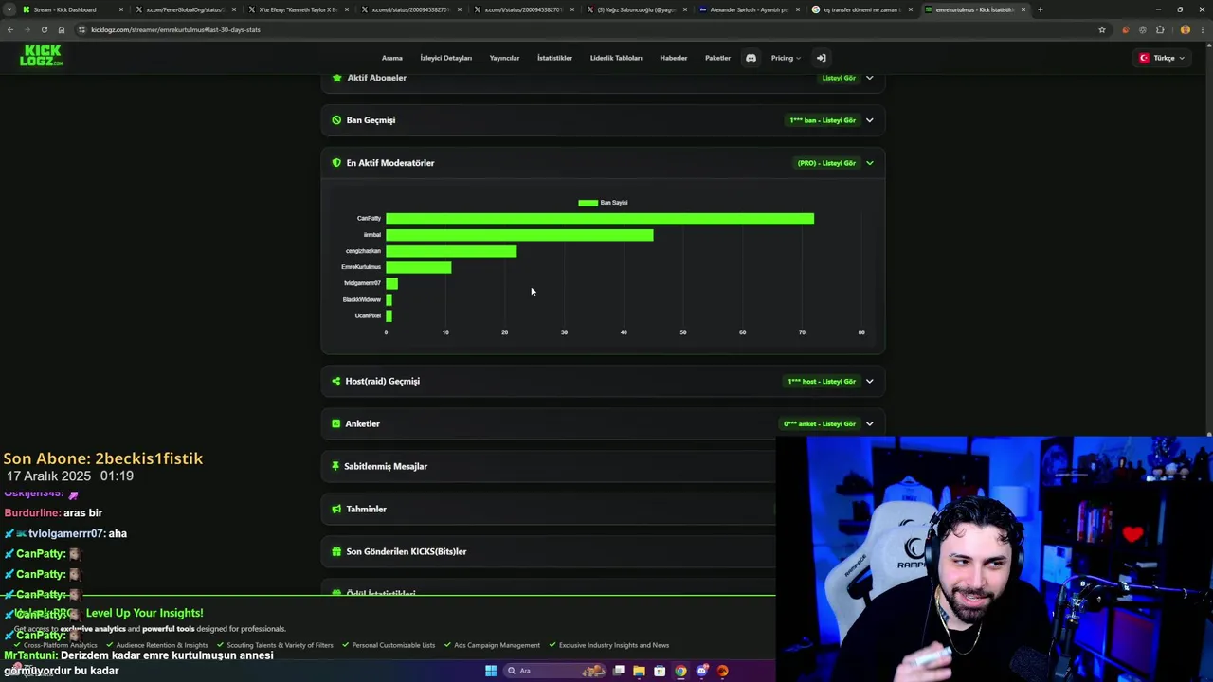
Task: Click the star icon of Aktif Aboneler
Action: click(336, 78)
